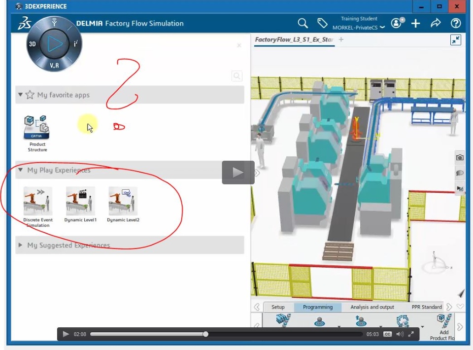Viewport: 473px width, 350px height.
Task: Toggle the favorite star next to My favorite apps
Action: [30, 95]
